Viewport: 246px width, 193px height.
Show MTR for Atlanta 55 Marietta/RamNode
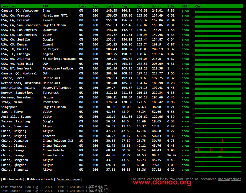(185, 59)
